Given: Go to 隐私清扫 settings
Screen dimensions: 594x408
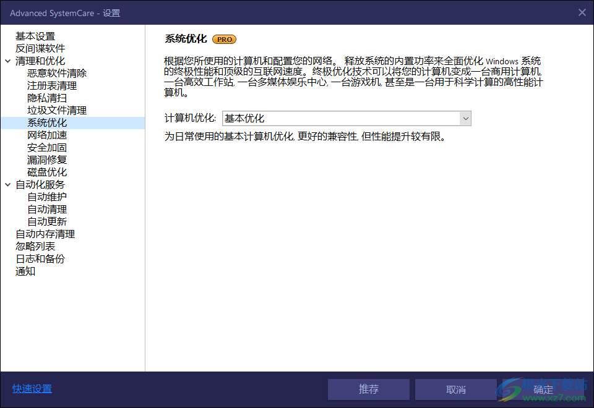Looking at the screenshot, I should click(x=47, y=98).
